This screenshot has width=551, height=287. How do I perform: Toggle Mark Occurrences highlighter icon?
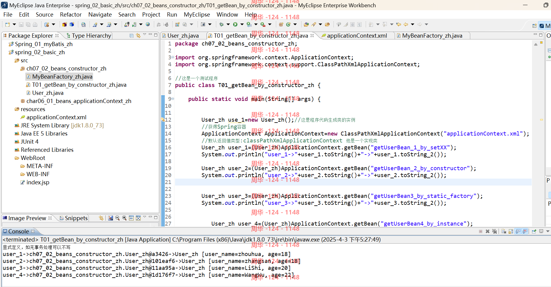pos(346,24)
